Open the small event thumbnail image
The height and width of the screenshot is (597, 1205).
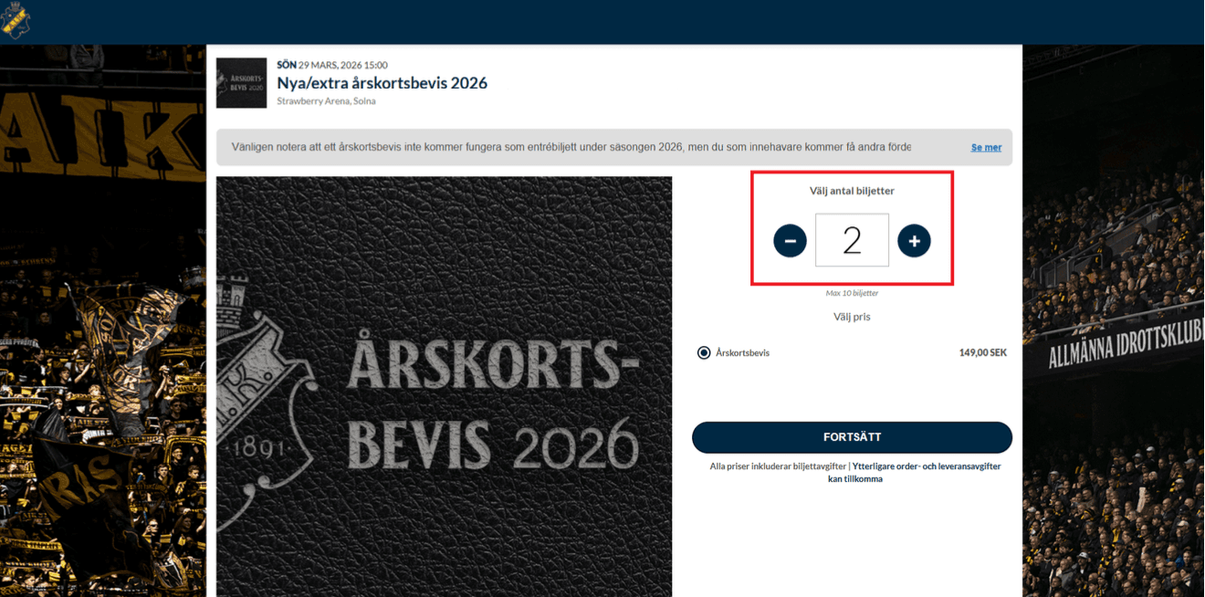point(241,83)
